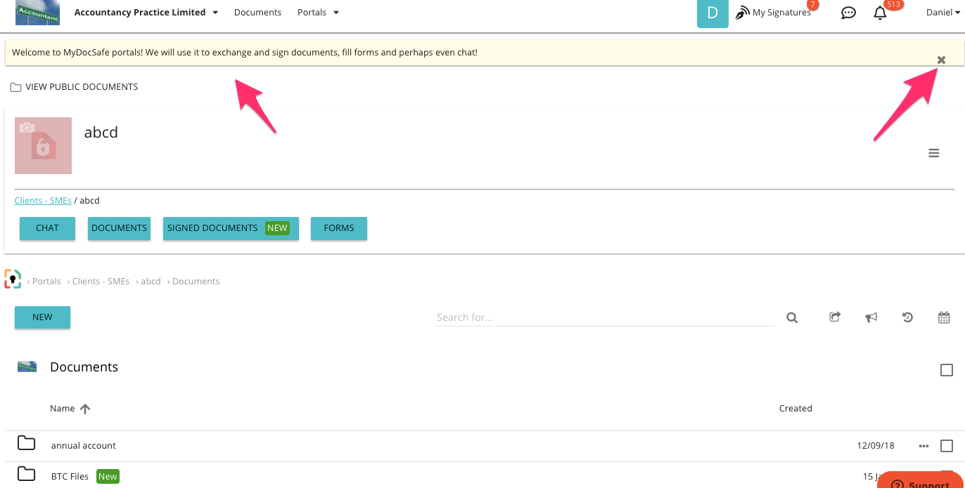The height and width of the screenshot is (488, 965).
Task: Switch to the Signed Documents tab
Action: [x=230, y=228]
